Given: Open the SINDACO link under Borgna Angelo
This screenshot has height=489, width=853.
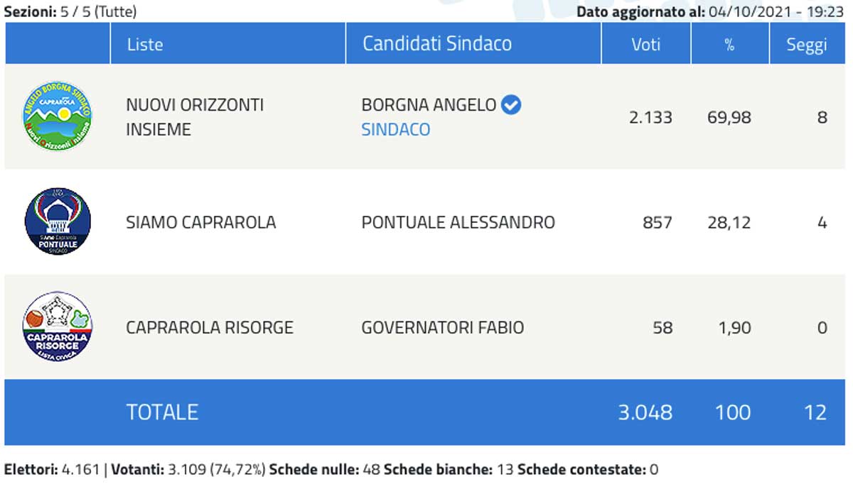Looking at the screenshot, I should tap(395, 130).
